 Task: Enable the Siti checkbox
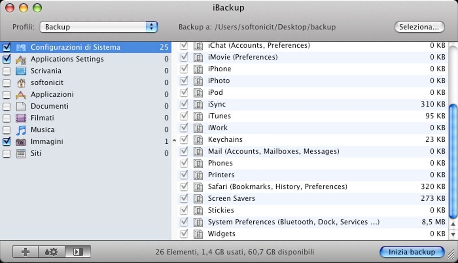tap(6, 153)
